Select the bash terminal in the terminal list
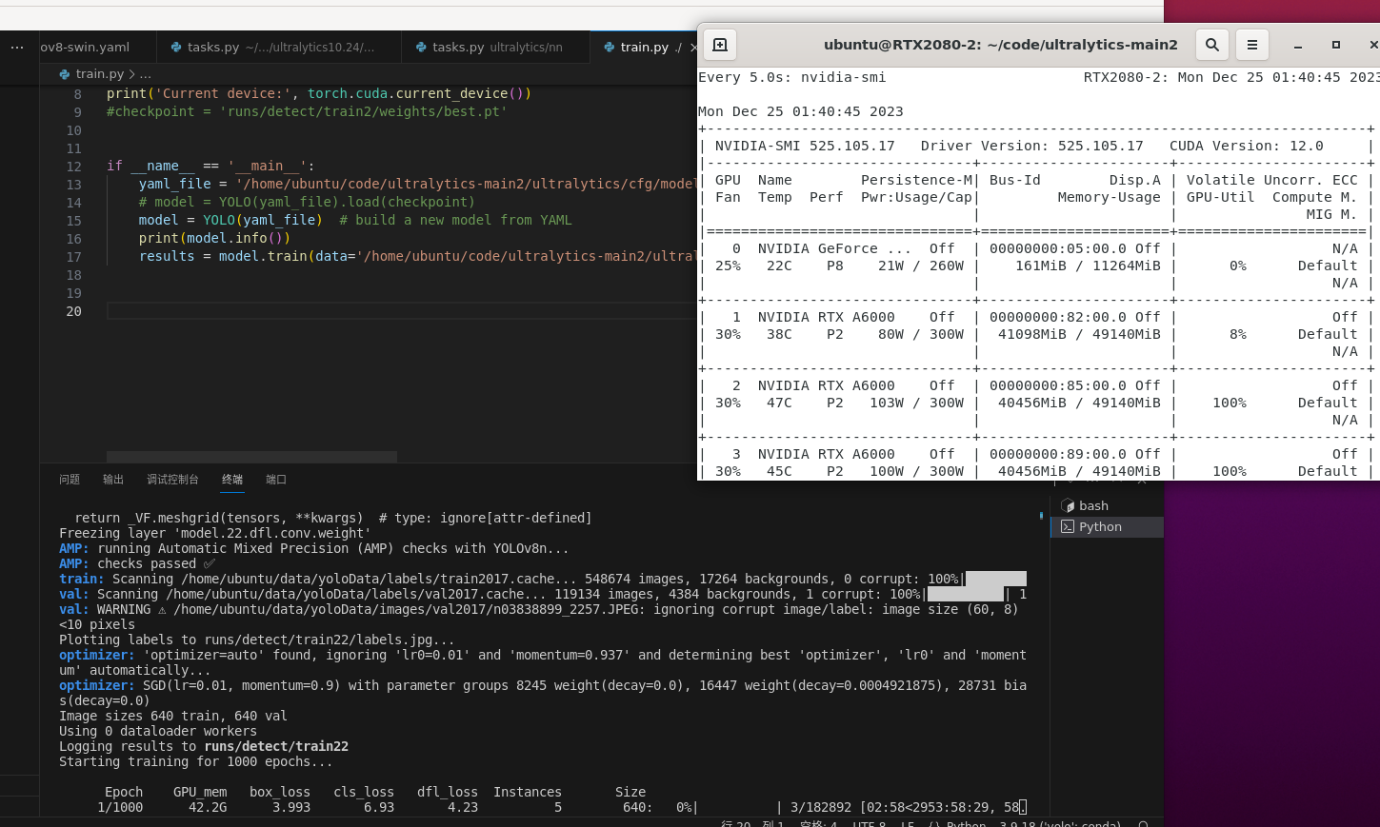 tap(1107, 505)
